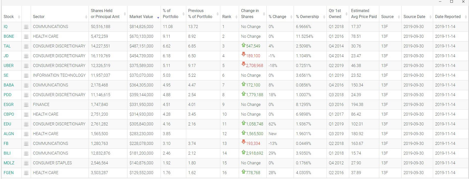This screenshot has width=469, height=179.
Task: Open the grid icon in the SE row
Action: tap(26, 75)
